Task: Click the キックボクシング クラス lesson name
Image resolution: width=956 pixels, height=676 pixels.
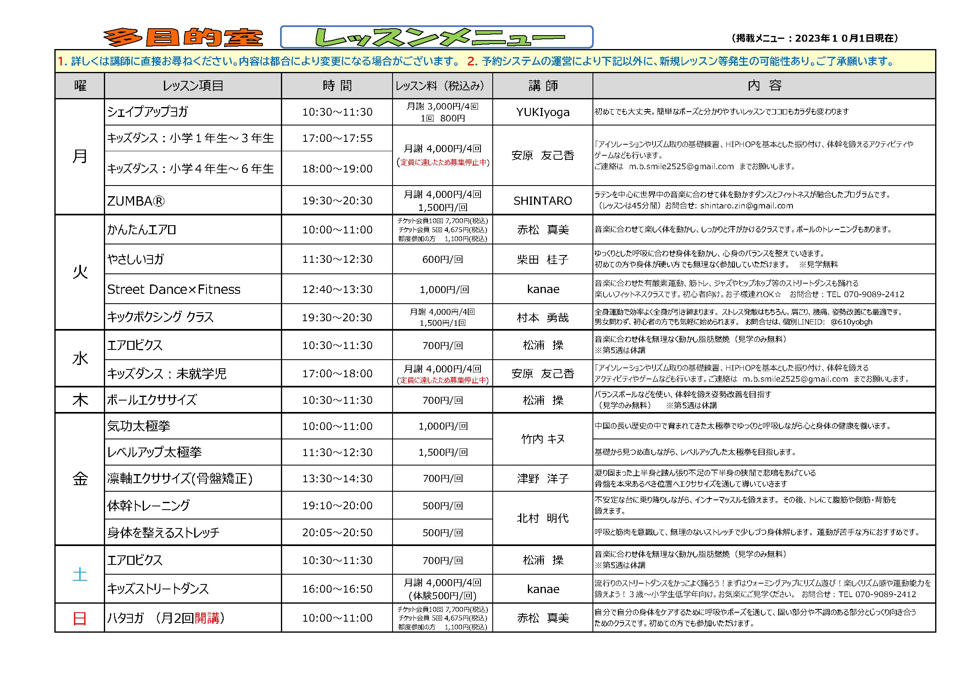Action: [x=160, y=317]
